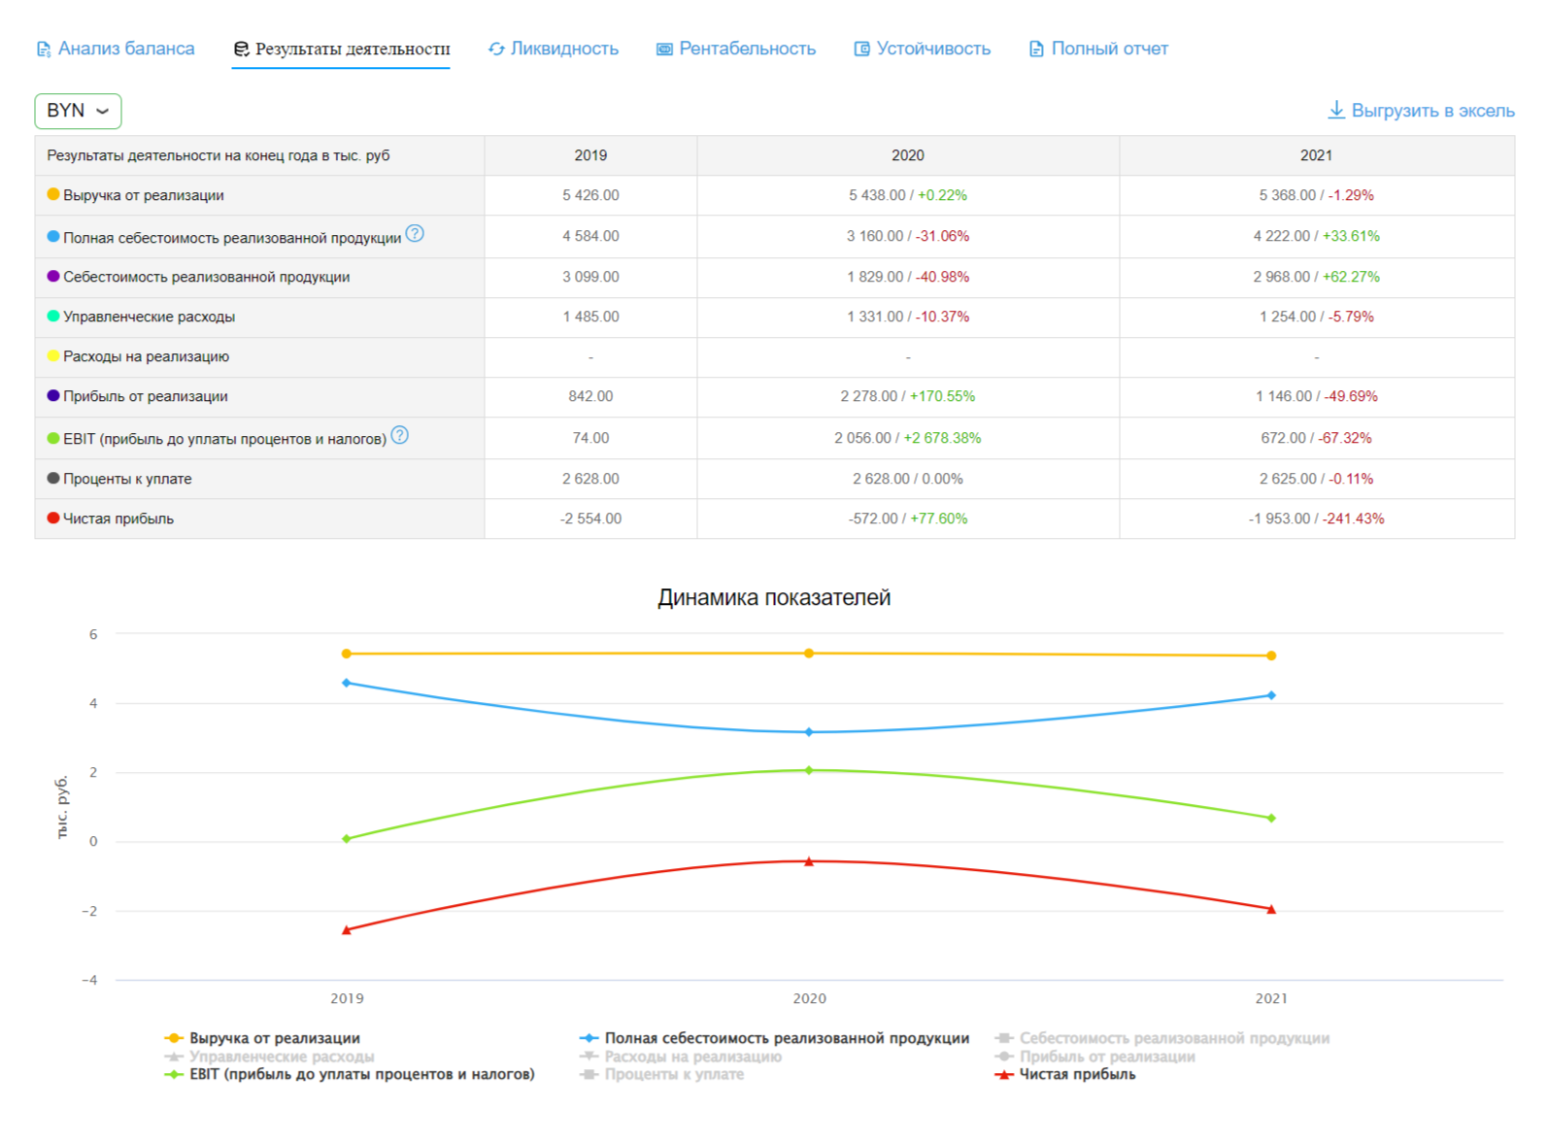Image resolution: width=1548 pixels, height=1140 pixels.
Task: Click the orange Выручка от реализации color dot
Action: (x=53, y=194)
